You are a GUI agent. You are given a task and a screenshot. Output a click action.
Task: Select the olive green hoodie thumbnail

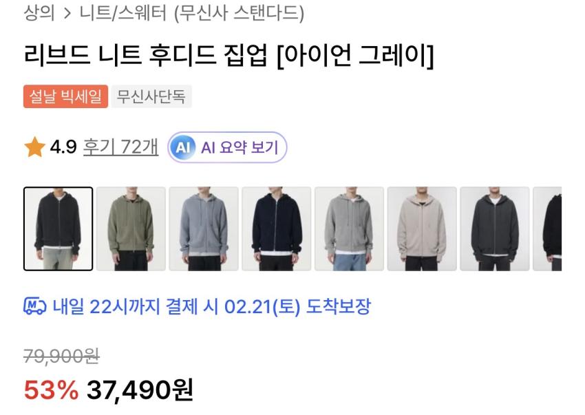[x=131, y=228]
